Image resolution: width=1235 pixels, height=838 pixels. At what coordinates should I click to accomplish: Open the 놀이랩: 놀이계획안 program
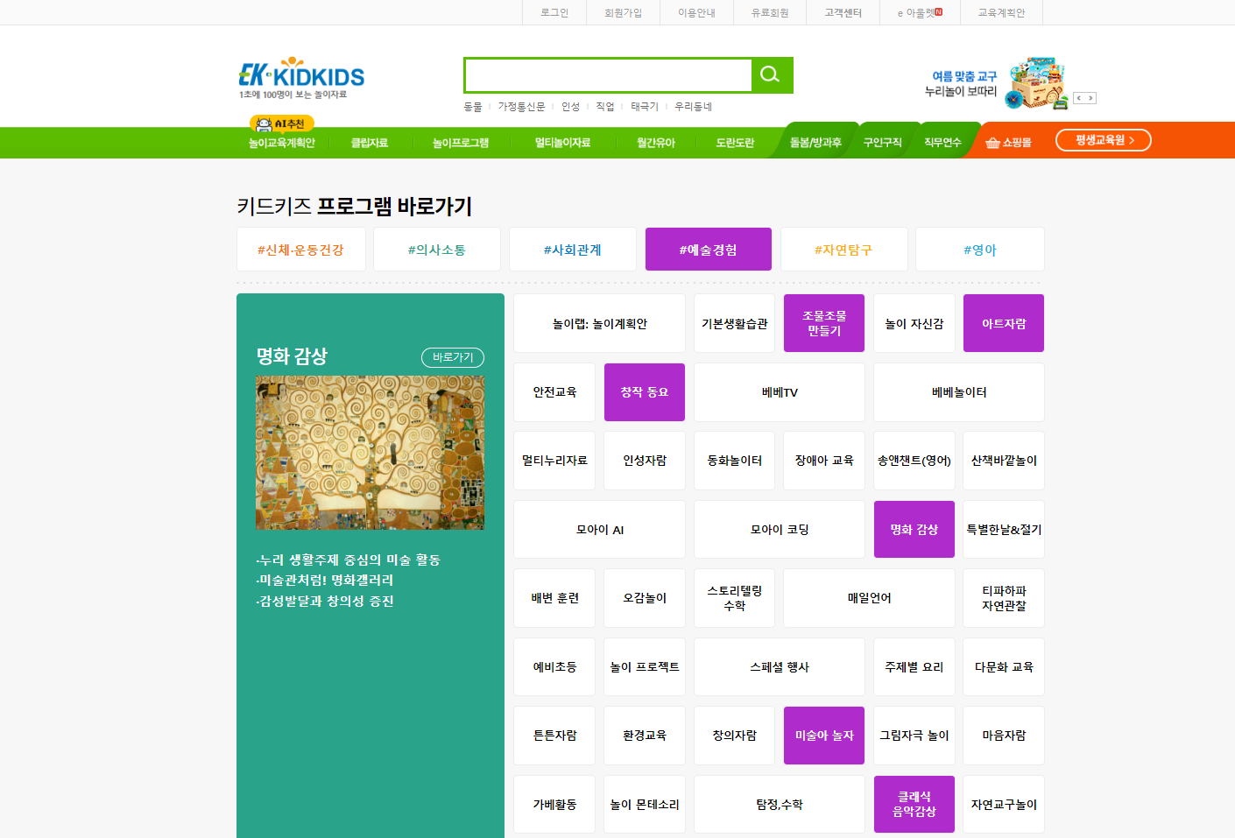[x=600, y=323]
